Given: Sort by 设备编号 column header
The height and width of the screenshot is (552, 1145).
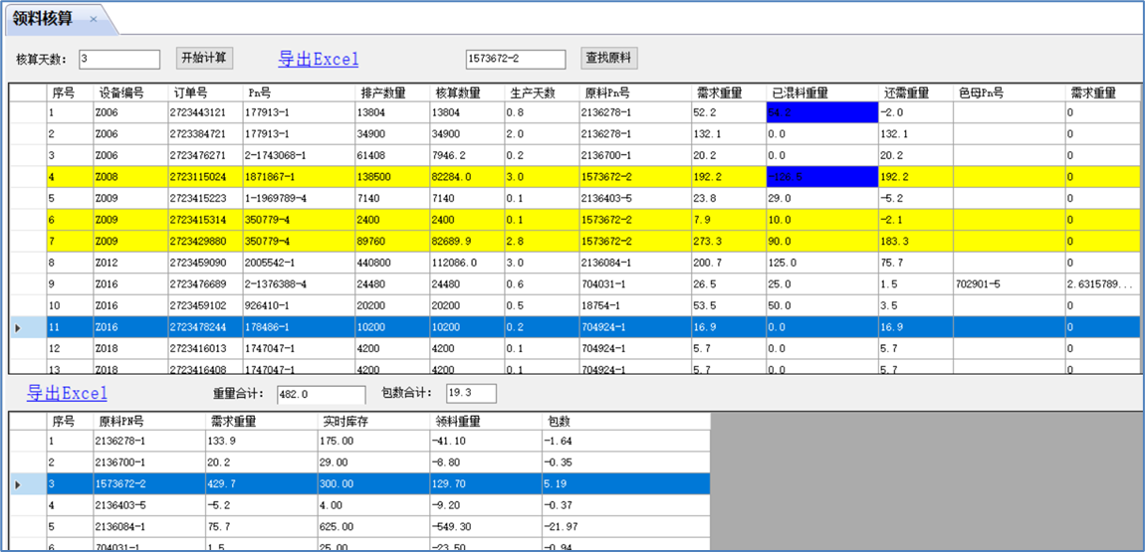Looking at the screenshot, I should pyautogui.click(x=120, y=92).
